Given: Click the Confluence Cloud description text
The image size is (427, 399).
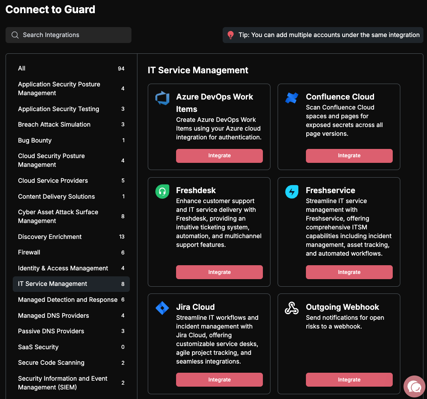Looking at the screenshot, I should click(344, 121).
